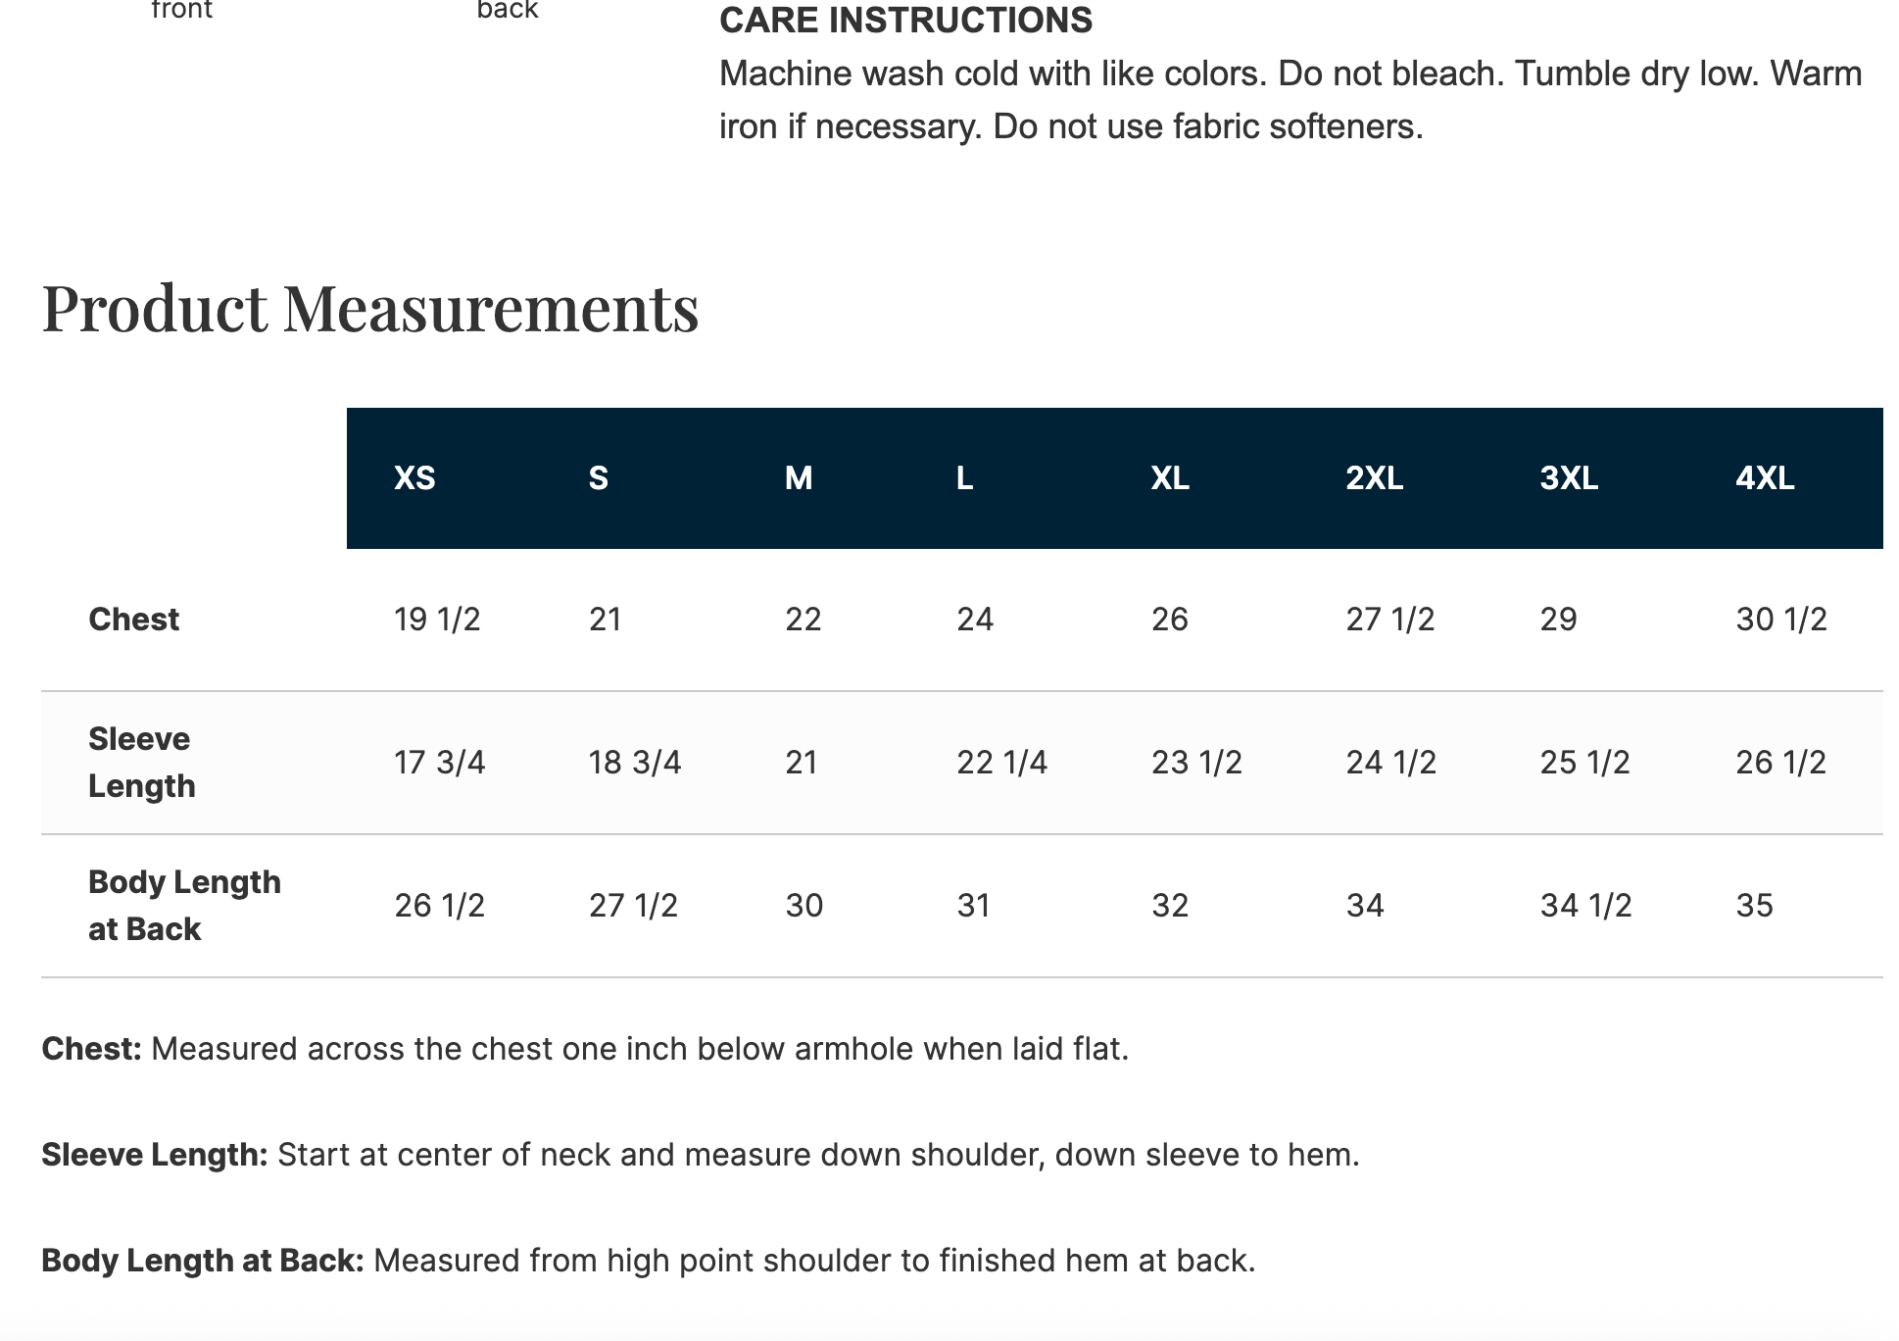The image size is (1899, 1341).
Task: Click the chest value for size 4XL
Action: (1780, 620)
